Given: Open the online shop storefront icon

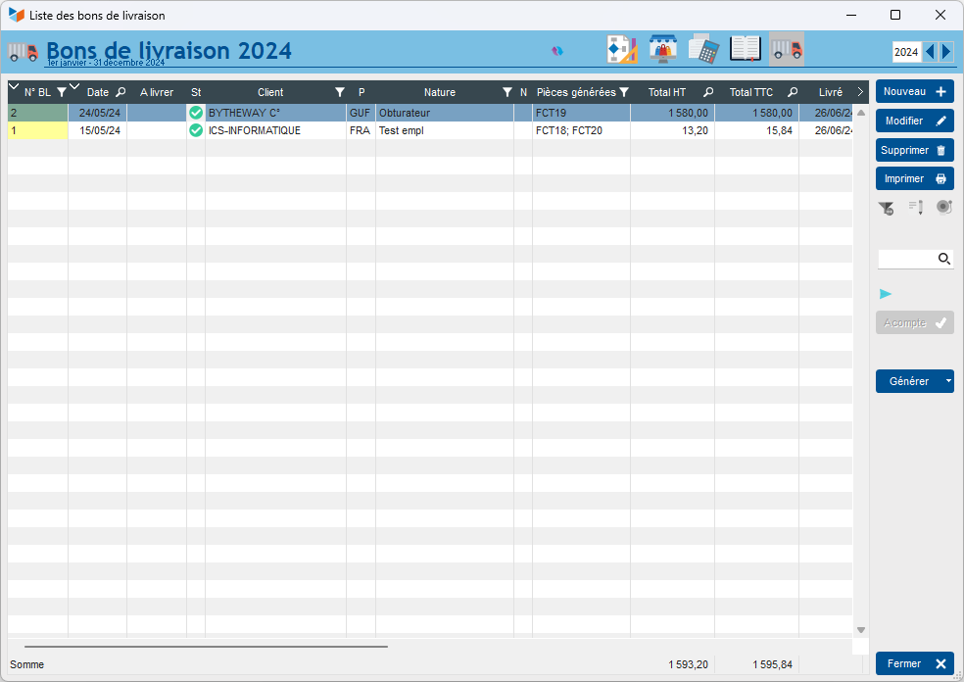Looking at the screenshot, I should [x=663, y=49].
